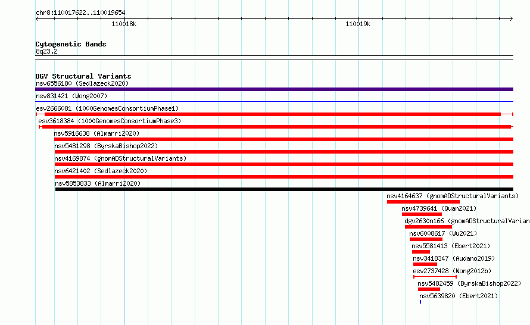Open nsv4164637 (gnomADStructuralVariants) label
This screenshot has width=530, height=325.
pos(453,196)
